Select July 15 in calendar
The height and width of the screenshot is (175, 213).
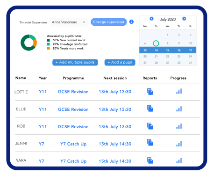coord(168,50)
